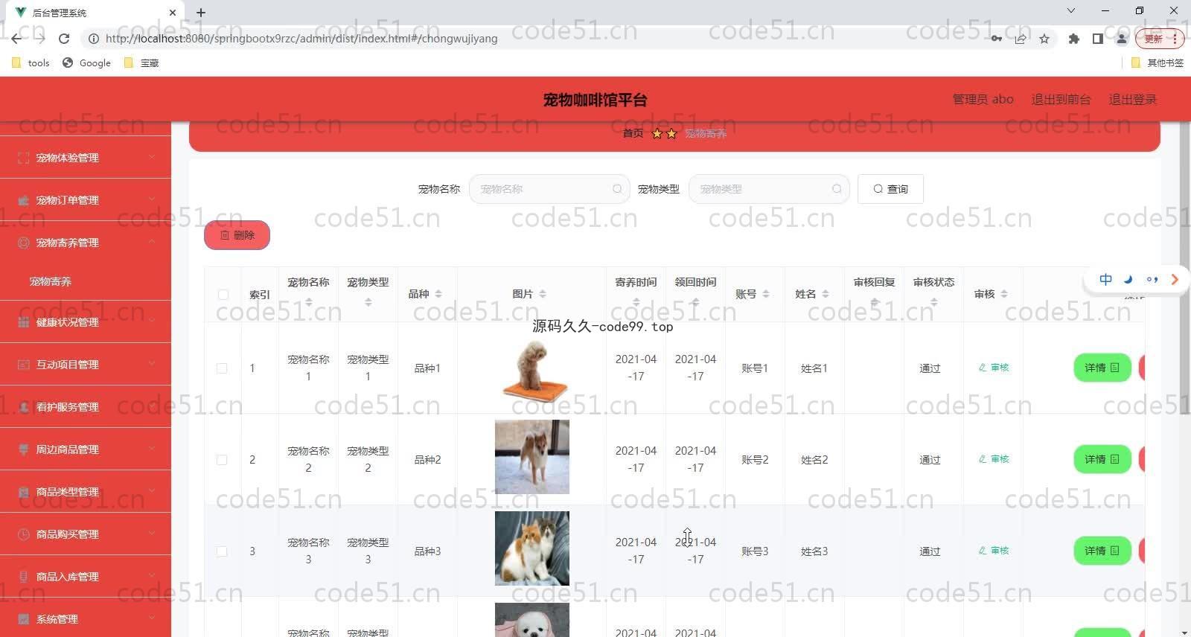Click the 查询 search button
Screen dimensions: 1191x637
(x=890, y=189)
